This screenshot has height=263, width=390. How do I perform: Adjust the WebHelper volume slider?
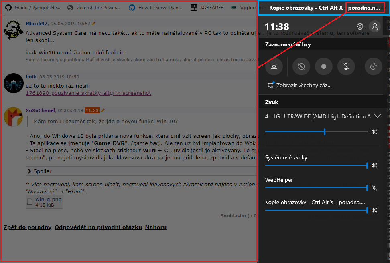(317, 188)
